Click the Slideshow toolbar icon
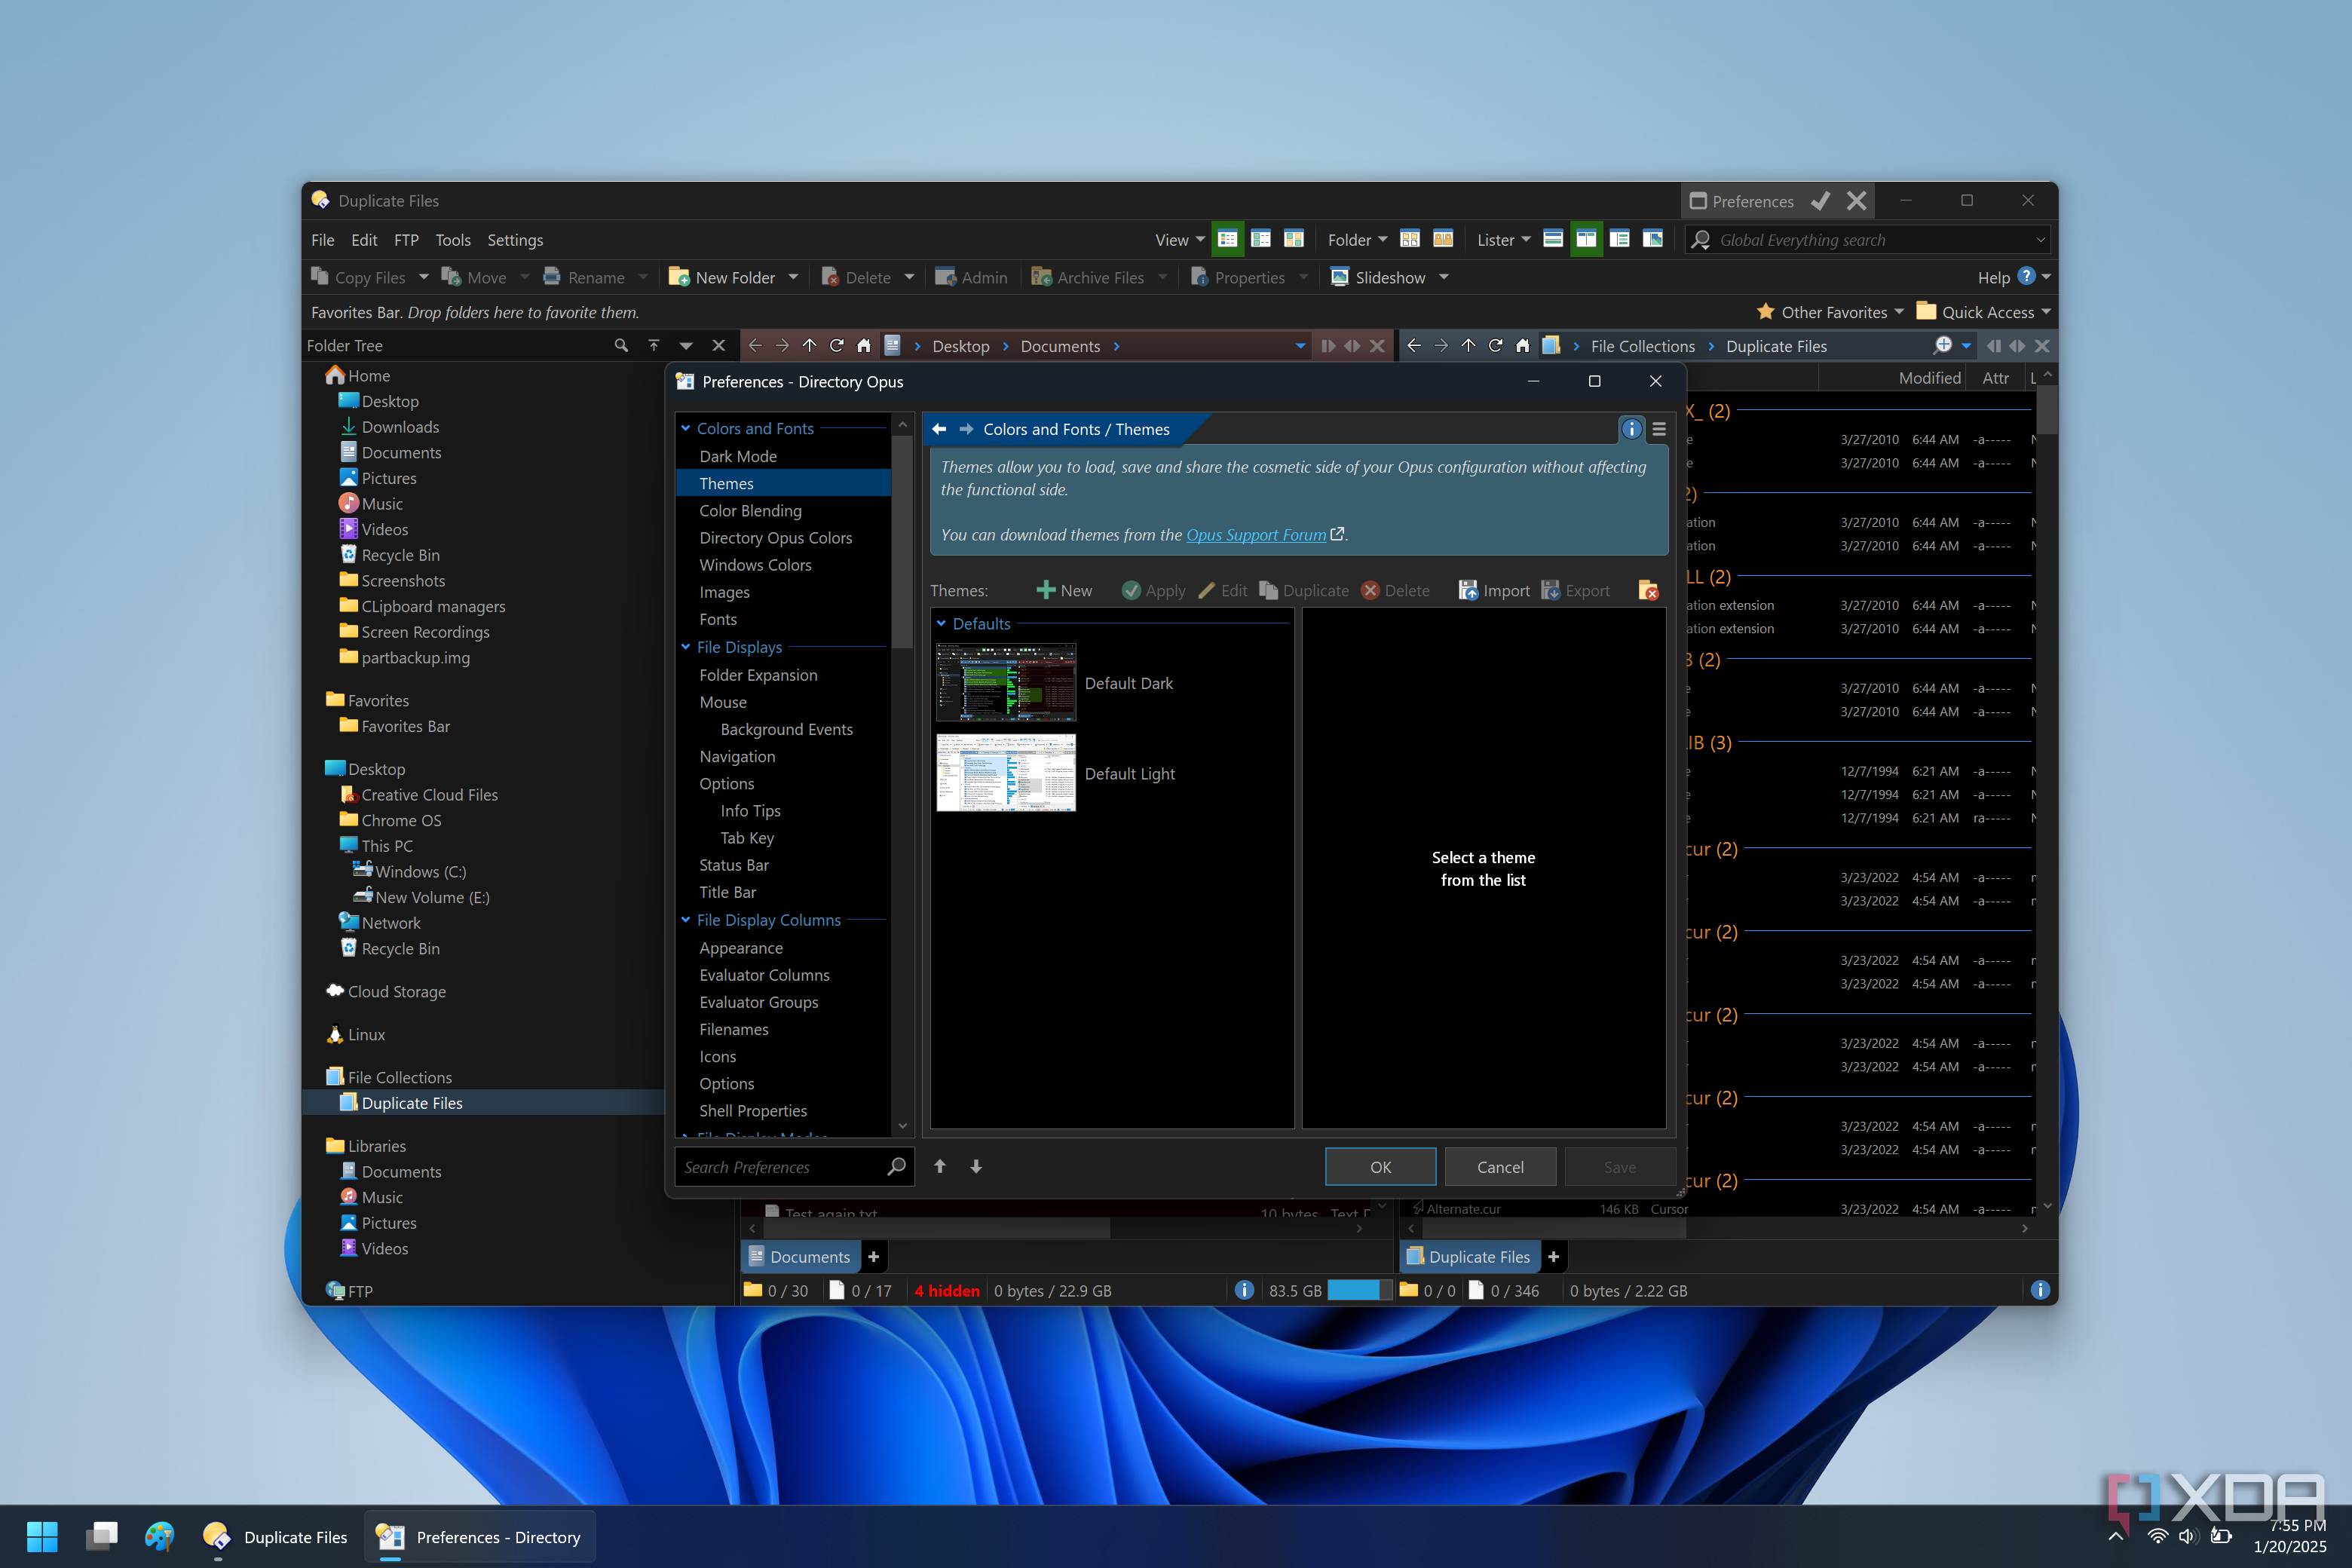The height and width of the screenshot is (1568, 2352). (1340, 277)
